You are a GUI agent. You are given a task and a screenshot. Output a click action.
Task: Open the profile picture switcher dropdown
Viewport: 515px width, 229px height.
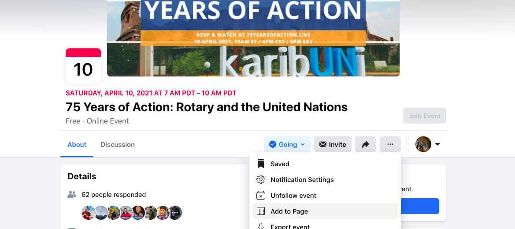tap(428, 144)
